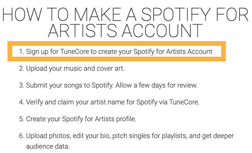Click the list number '5.'
The width and height of the screenshot is (252, 153).
tap(21, 119)
